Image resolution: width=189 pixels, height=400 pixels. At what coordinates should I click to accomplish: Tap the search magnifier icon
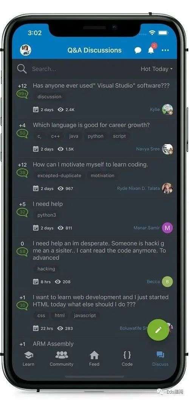pos(22,69)
